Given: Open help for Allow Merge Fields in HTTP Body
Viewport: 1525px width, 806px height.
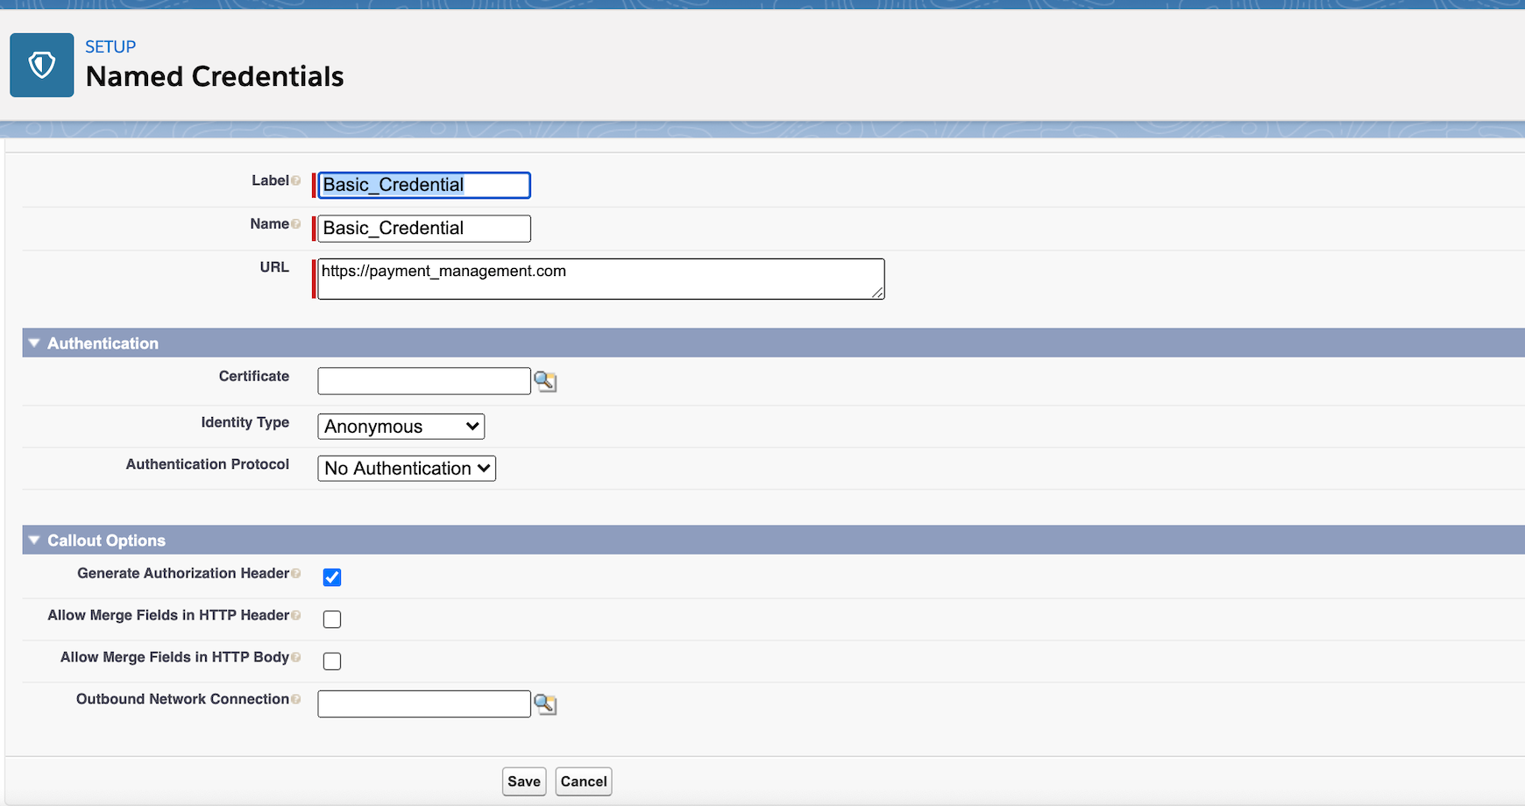Looking at the screenshot, I should [x=296, y=658].
